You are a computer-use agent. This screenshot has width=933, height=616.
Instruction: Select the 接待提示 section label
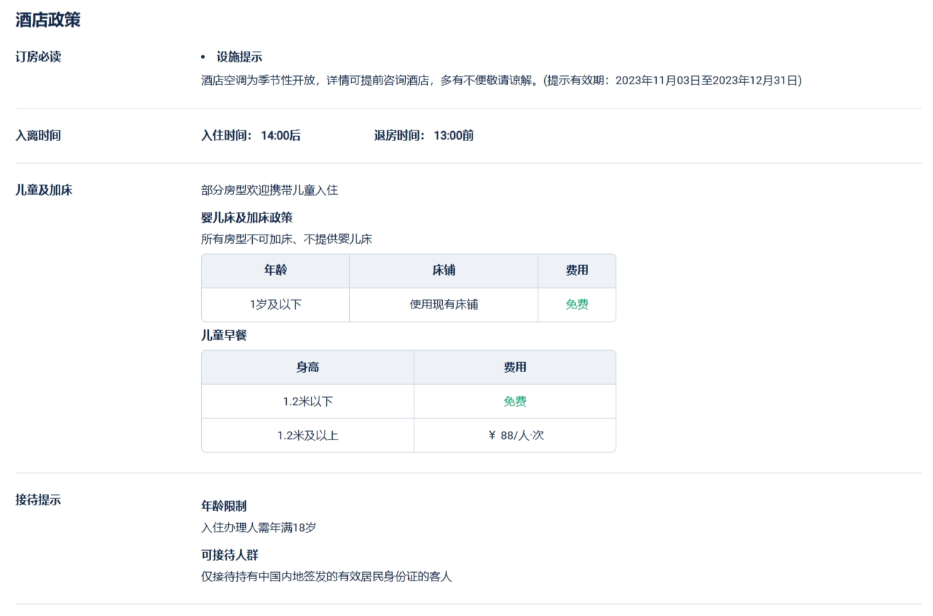tap(38, 499)
